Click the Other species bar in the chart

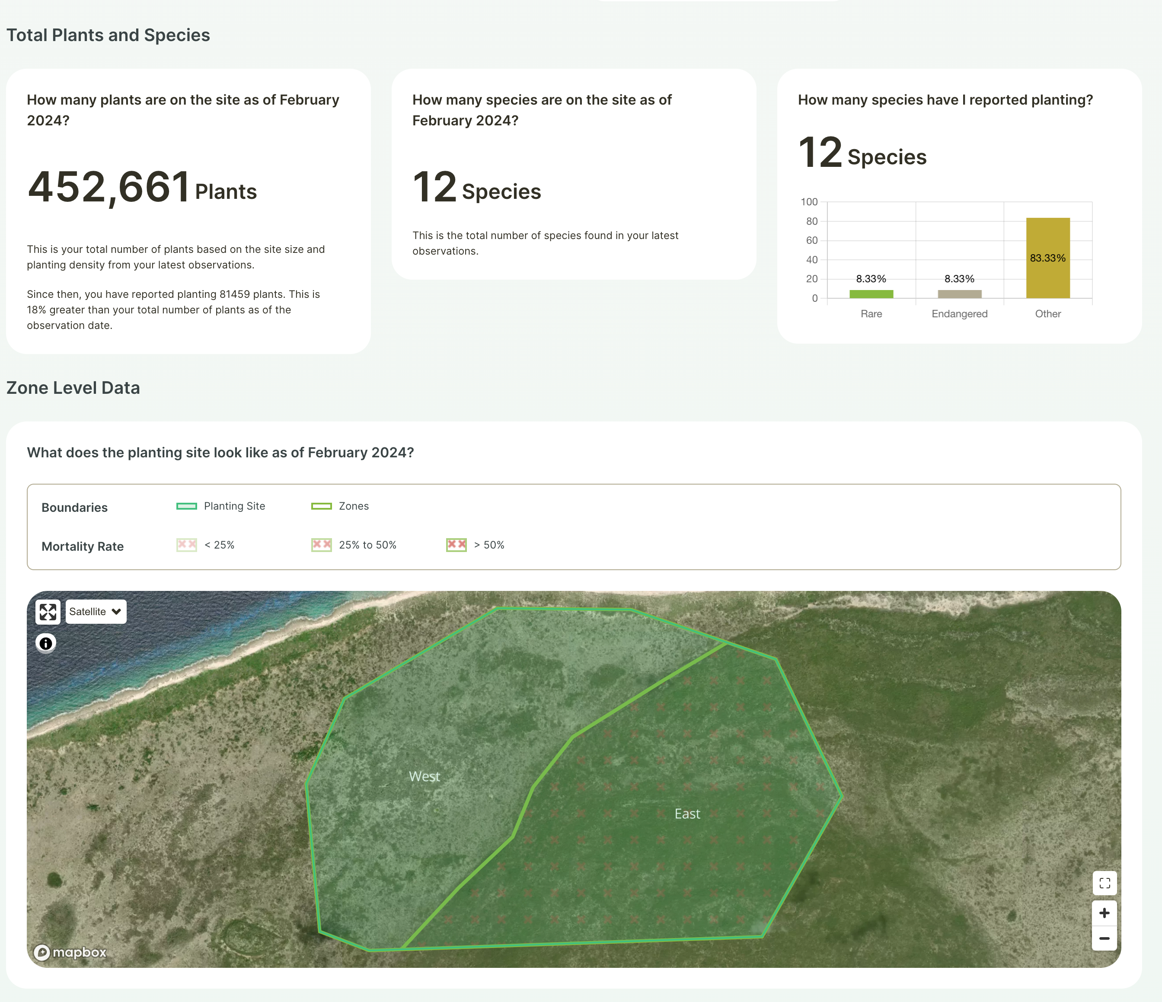pos(1047,258)
